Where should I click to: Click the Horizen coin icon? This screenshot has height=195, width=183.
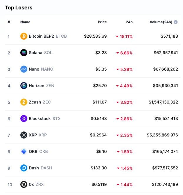click(24, 86)
